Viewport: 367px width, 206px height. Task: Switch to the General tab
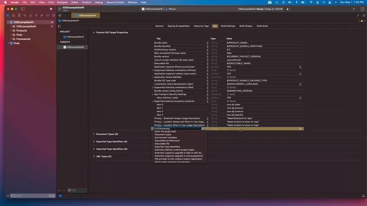[159, 26]
